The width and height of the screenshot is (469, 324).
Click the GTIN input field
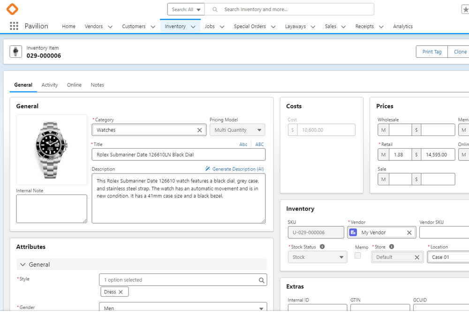380,308
